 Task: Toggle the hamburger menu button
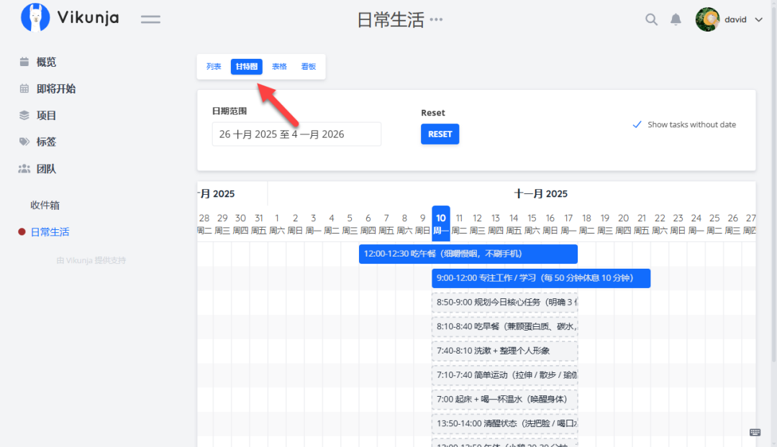tap(150, 19)
